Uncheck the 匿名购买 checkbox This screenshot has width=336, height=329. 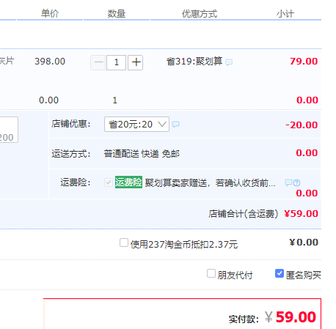pyautogui.click(x=280, y=273)
